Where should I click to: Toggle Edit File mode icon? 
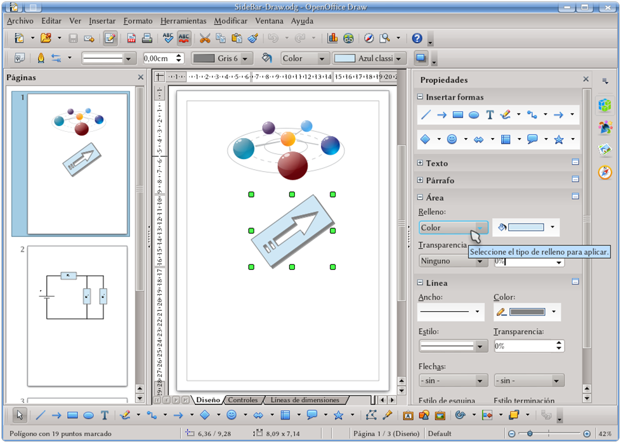click(110, 38)
